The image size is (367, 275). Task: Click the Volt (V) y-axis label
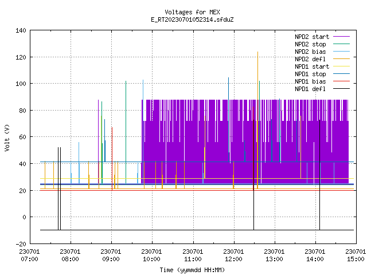click(x=7, y=137)
